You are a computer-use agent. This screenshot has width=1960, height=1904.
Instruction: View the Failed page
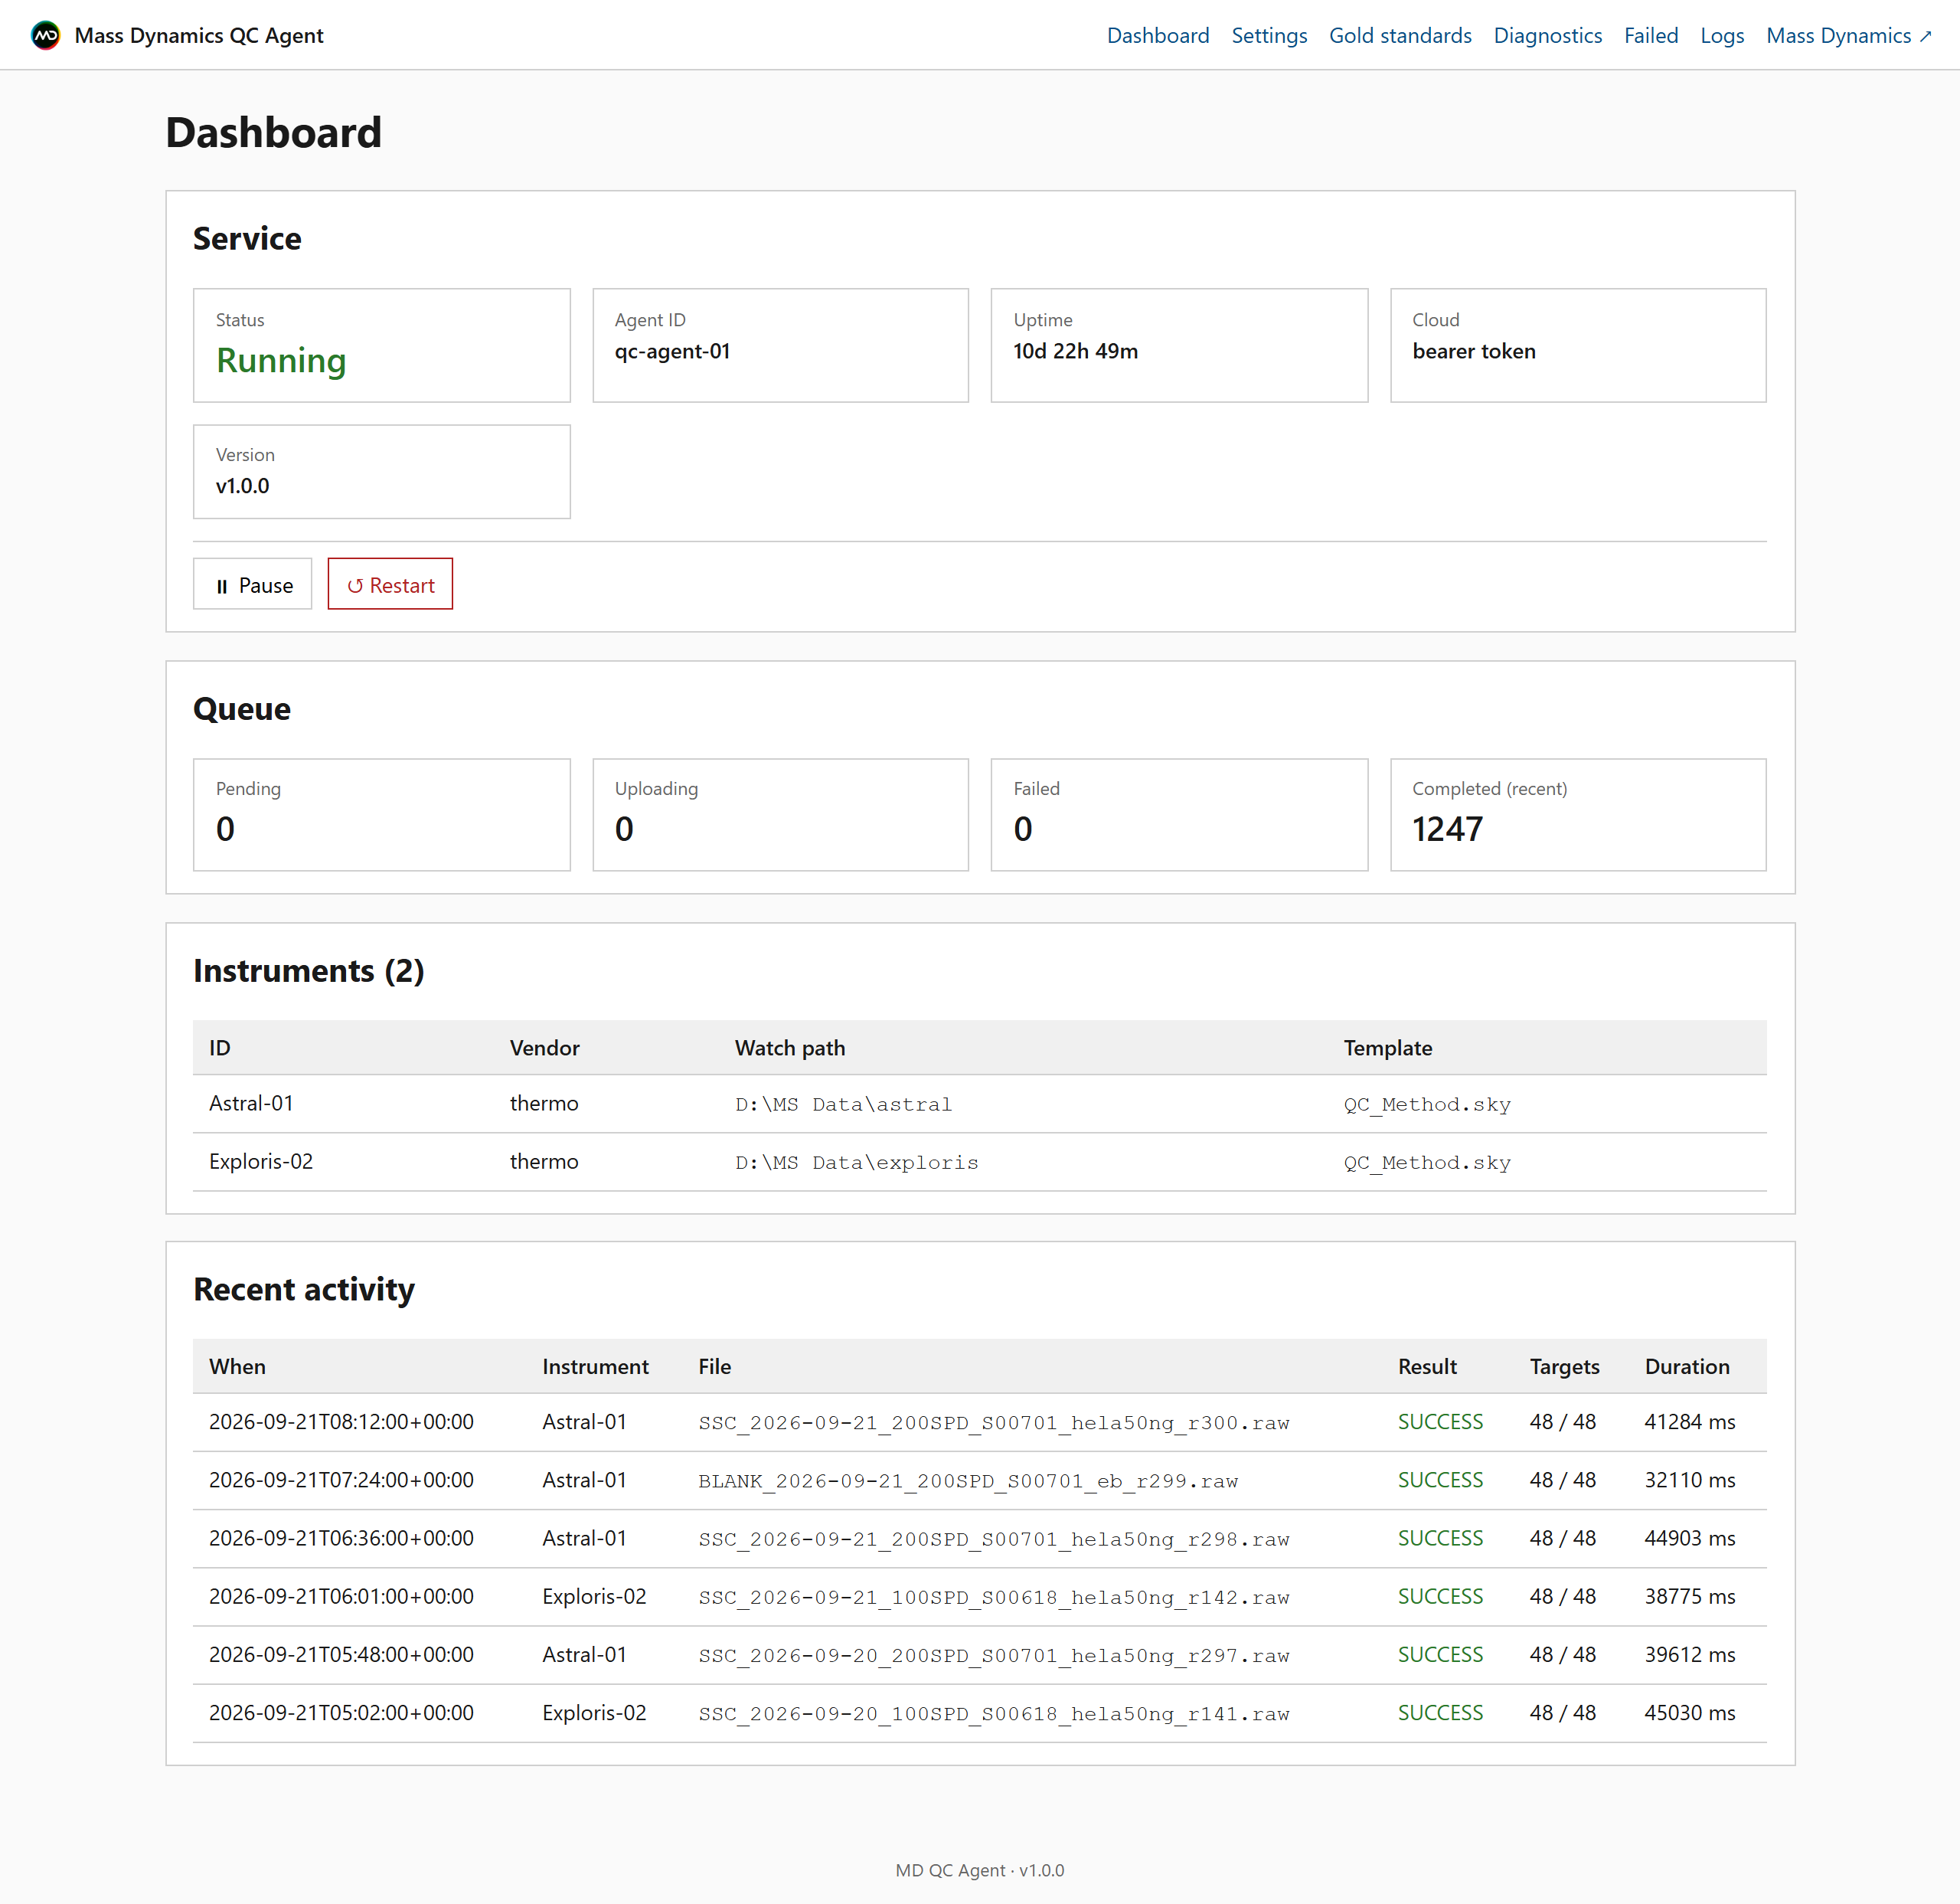[1650, 35]
